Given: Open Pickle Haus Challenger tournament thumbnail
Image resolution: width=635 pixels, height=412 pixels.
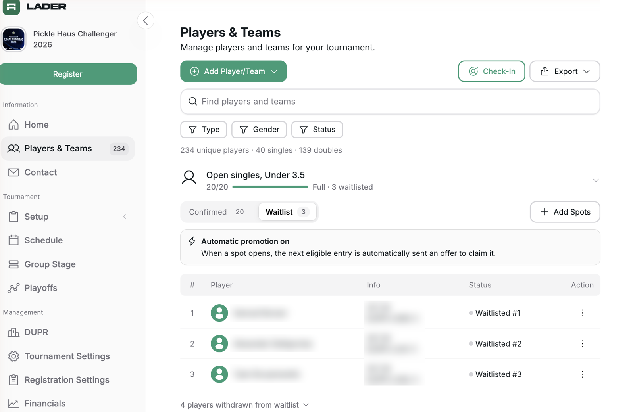Looking at the screenshot, I should click(x=14, y=39).
